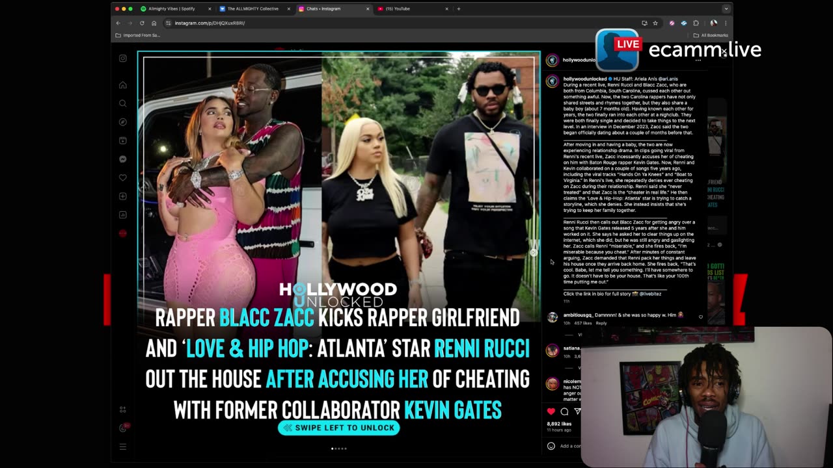
Task: Click Swipe Left to Unlock banner
Action: tap(338, 428)
